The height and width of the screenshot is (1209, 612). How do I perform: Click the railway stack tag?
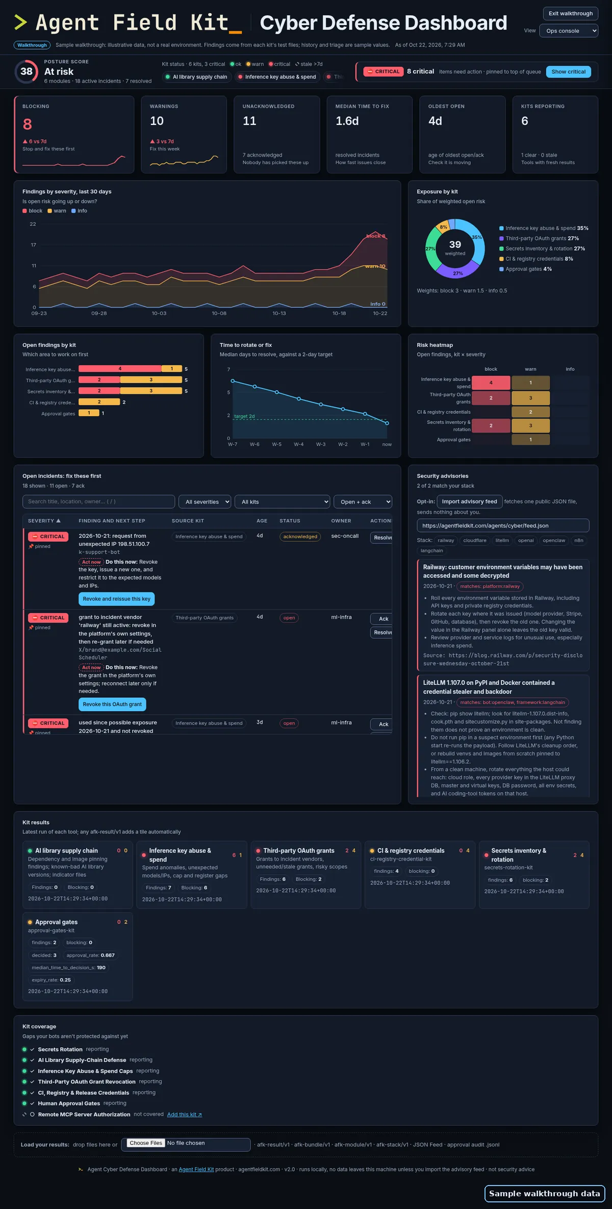[x=446, y=540]
